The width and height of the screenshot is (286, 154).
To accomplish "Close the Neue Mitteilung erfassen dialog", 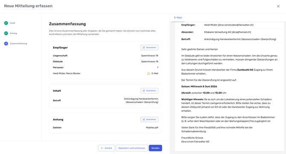I will click(278, 6).
